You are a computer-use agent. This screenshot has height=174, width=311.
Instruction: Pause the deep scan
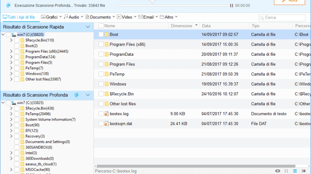coord(231,6)
